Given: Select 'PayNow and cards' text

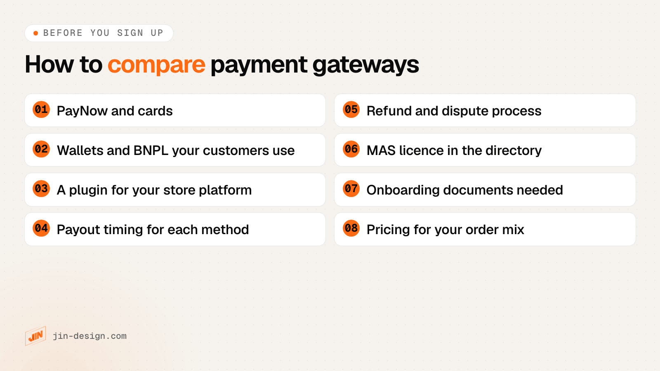Looking at the screenshot, I should point(115,111).
